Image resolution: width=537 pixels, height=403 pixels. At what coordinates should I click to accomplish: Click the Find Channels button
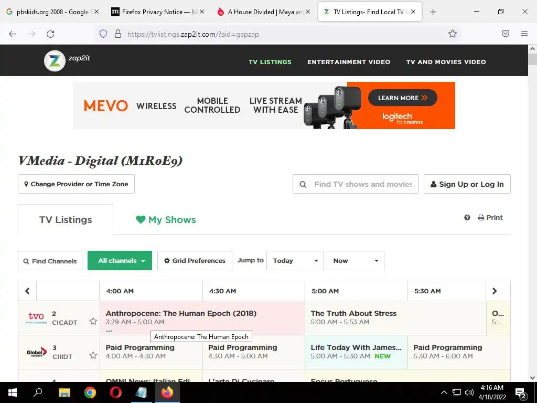[x=50, y=261]
